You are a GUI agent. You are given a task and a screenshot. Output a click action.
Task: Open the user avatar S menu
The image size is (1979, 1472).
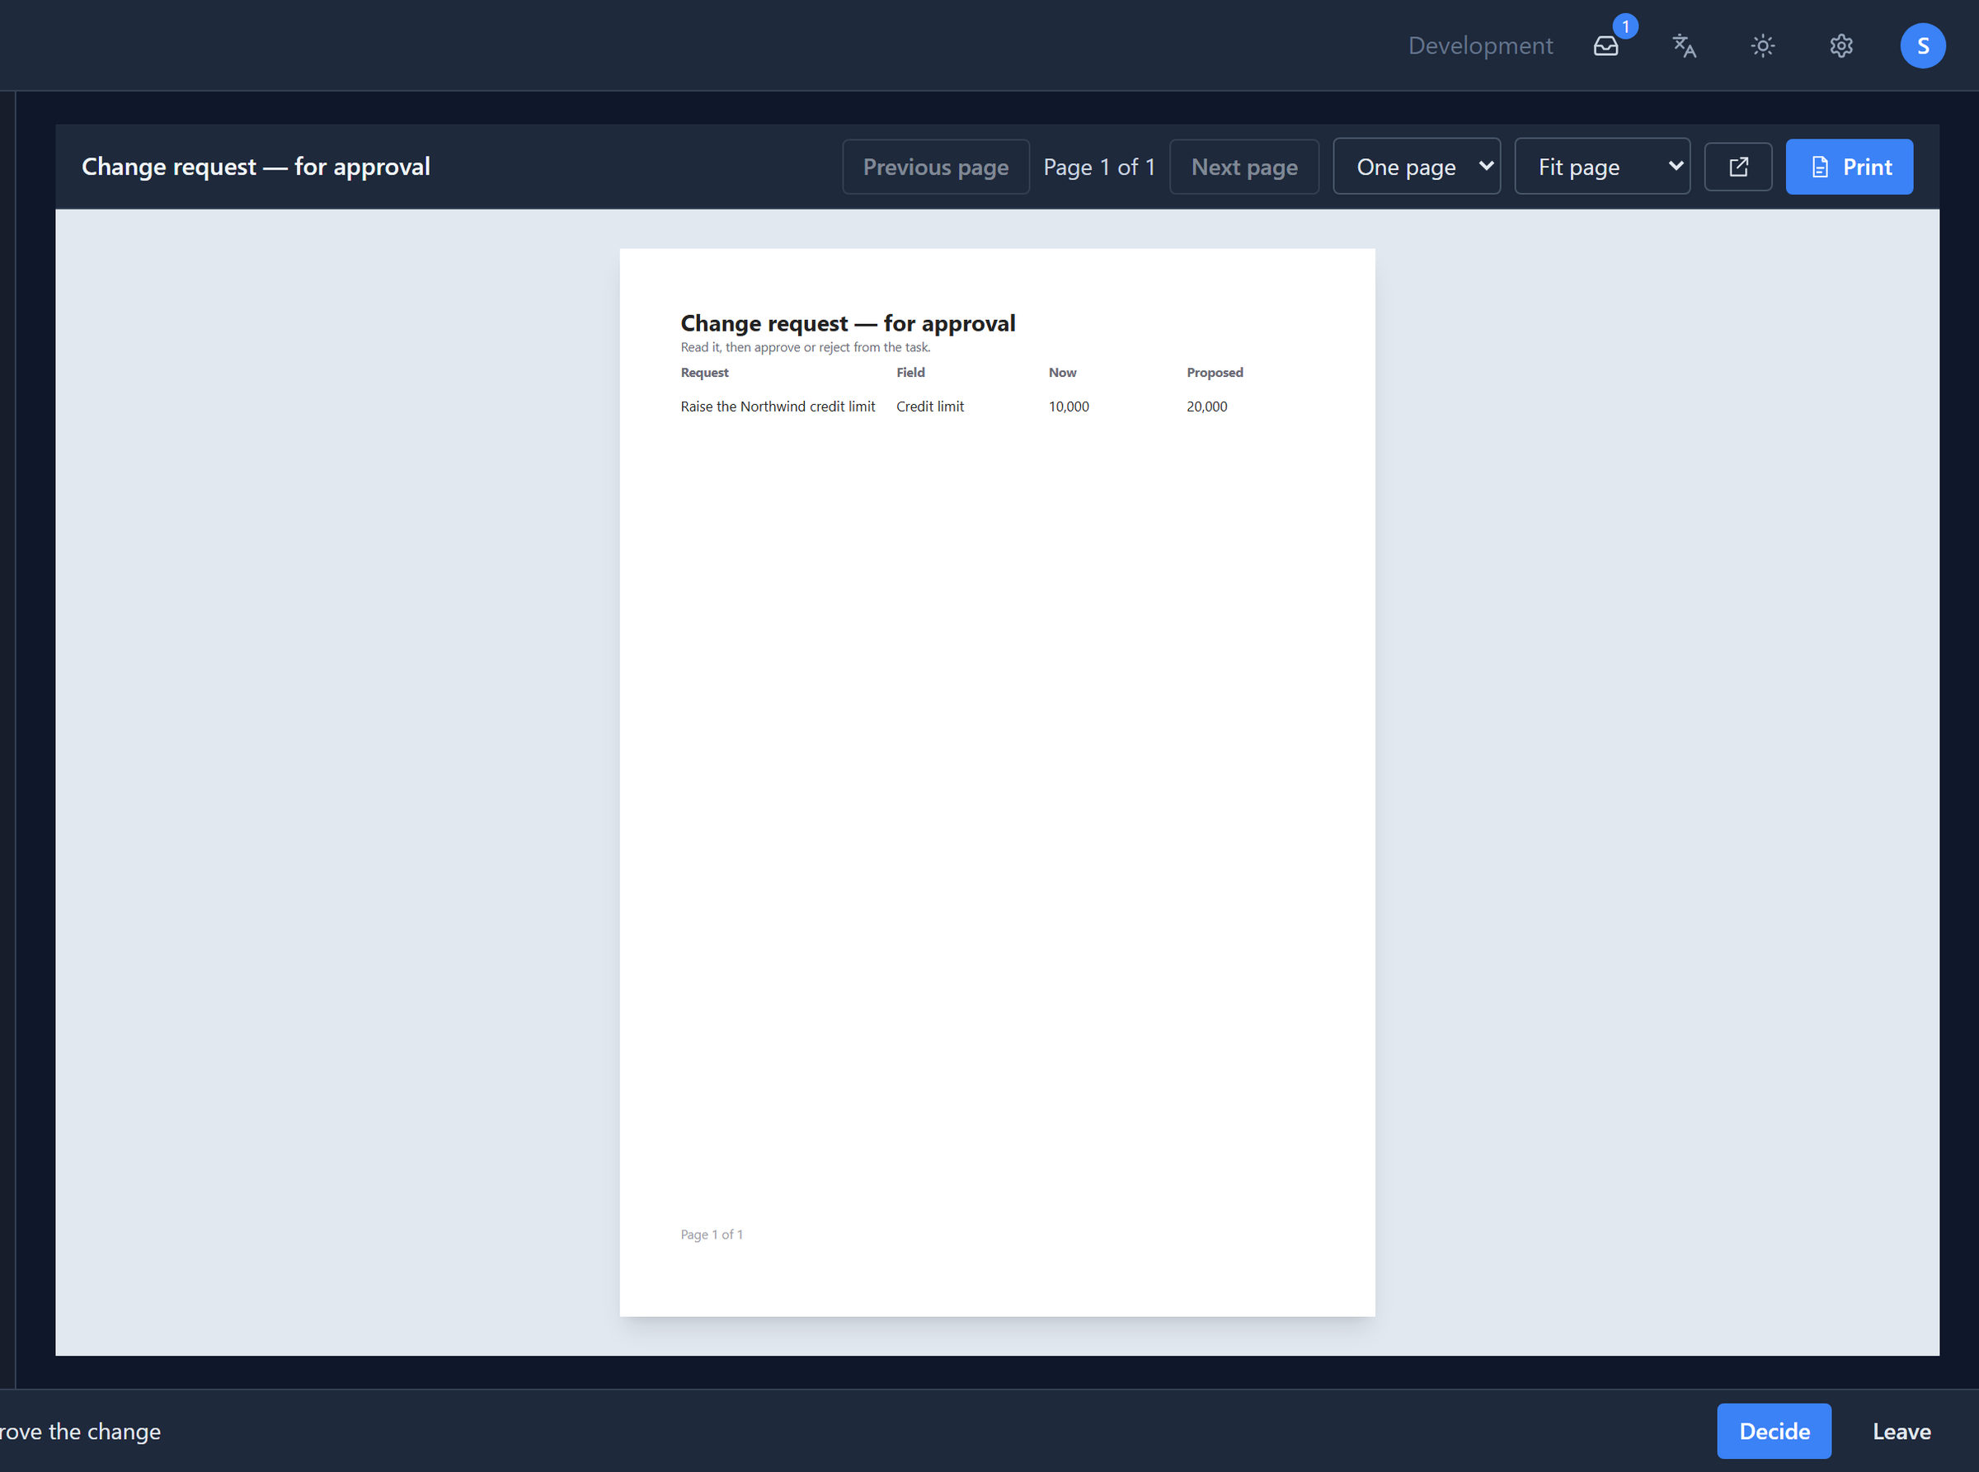[1922, 45]
